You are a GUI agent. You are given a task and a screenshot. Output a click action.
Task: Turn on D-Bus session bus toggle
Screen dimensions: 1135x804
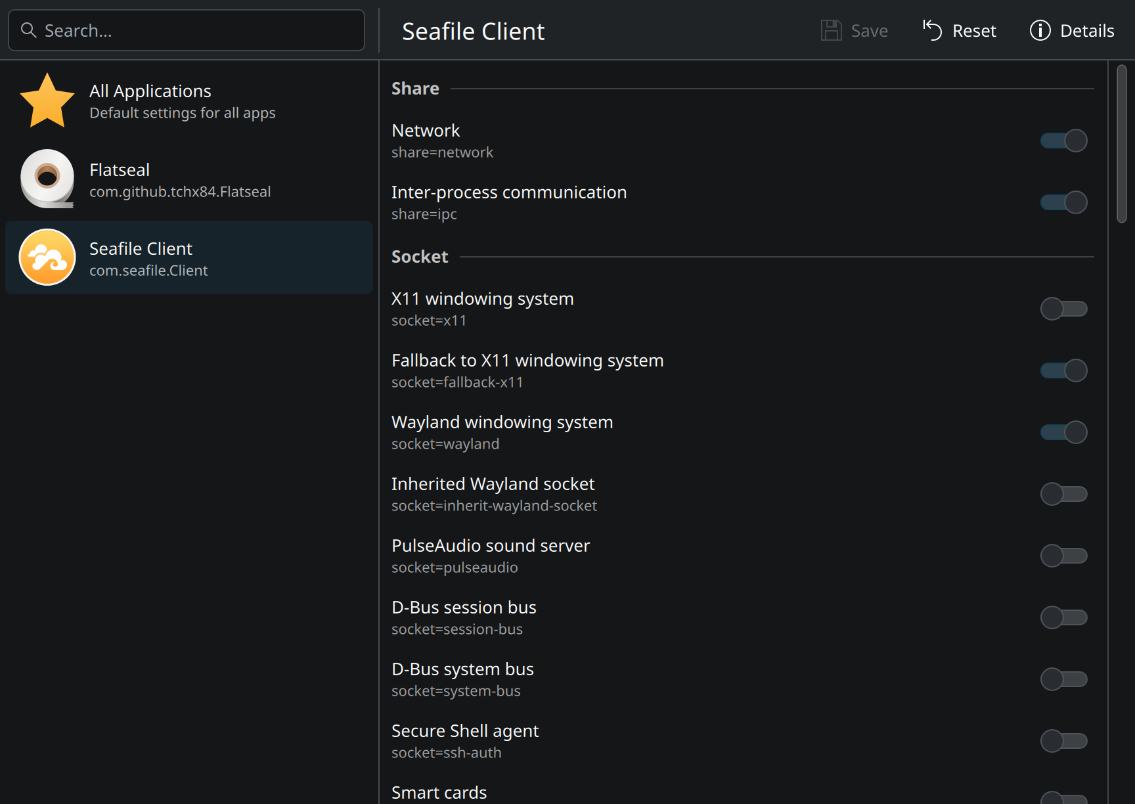tap(1063, 617)
